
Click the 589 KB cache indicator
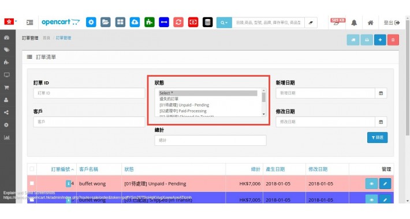point(338,22)
